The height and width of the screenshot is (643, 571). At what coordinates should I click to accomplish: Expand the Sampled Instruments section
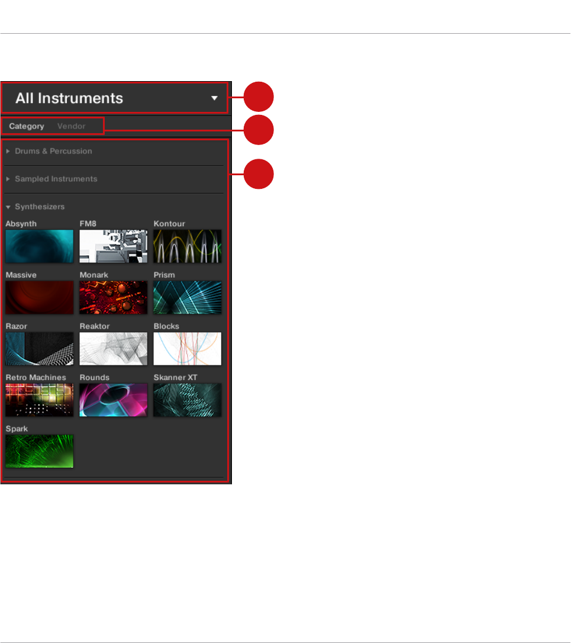tap(8, 179)
